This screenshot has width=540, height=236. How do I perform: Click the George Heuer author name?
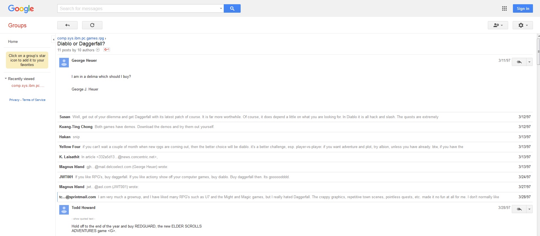click(x=84, y=60)
